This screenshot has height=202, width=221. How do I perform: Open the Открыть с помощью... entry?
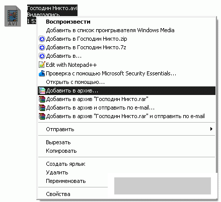pos(76,82)
